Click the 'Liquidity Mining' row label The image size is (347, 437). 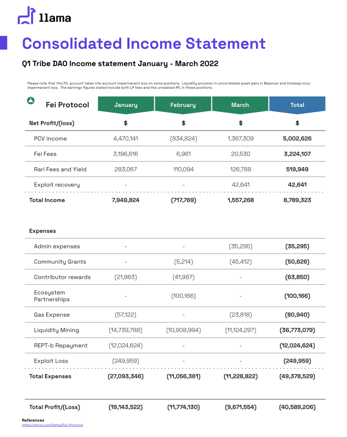tap(56, 330)
